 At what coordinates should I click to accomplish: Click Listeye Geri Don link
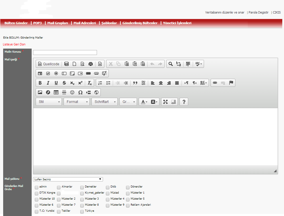coord(14,44)
